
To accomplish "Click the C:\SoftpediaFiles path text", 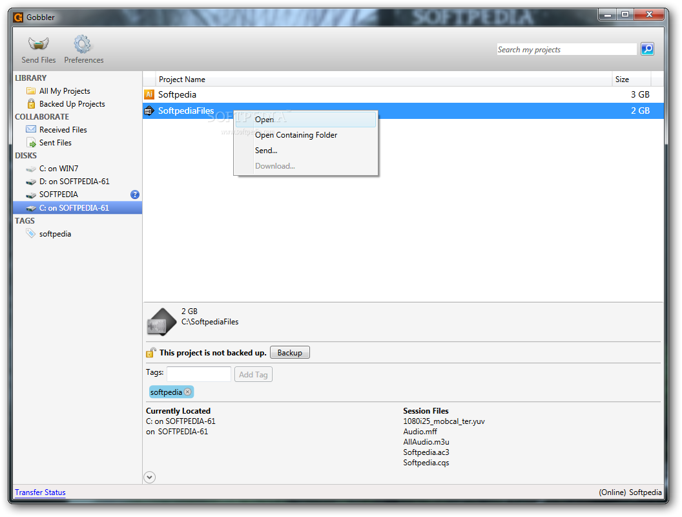I will coord(210,322).
